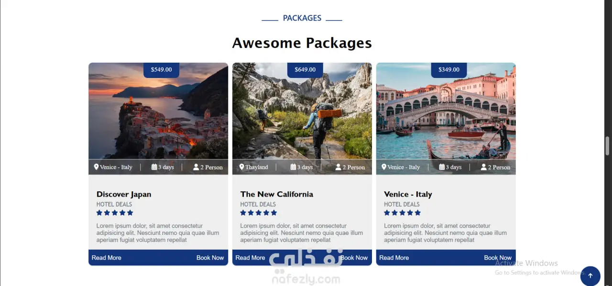
Task: Click location pin icon on Discover Japan card
Action: [96, 167]
